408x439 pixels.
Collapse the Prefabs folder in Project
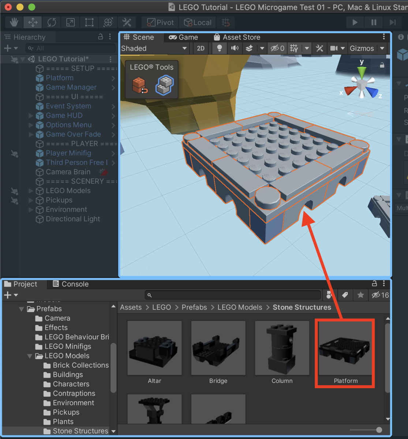pyautogui.click(x=22, y=309)
